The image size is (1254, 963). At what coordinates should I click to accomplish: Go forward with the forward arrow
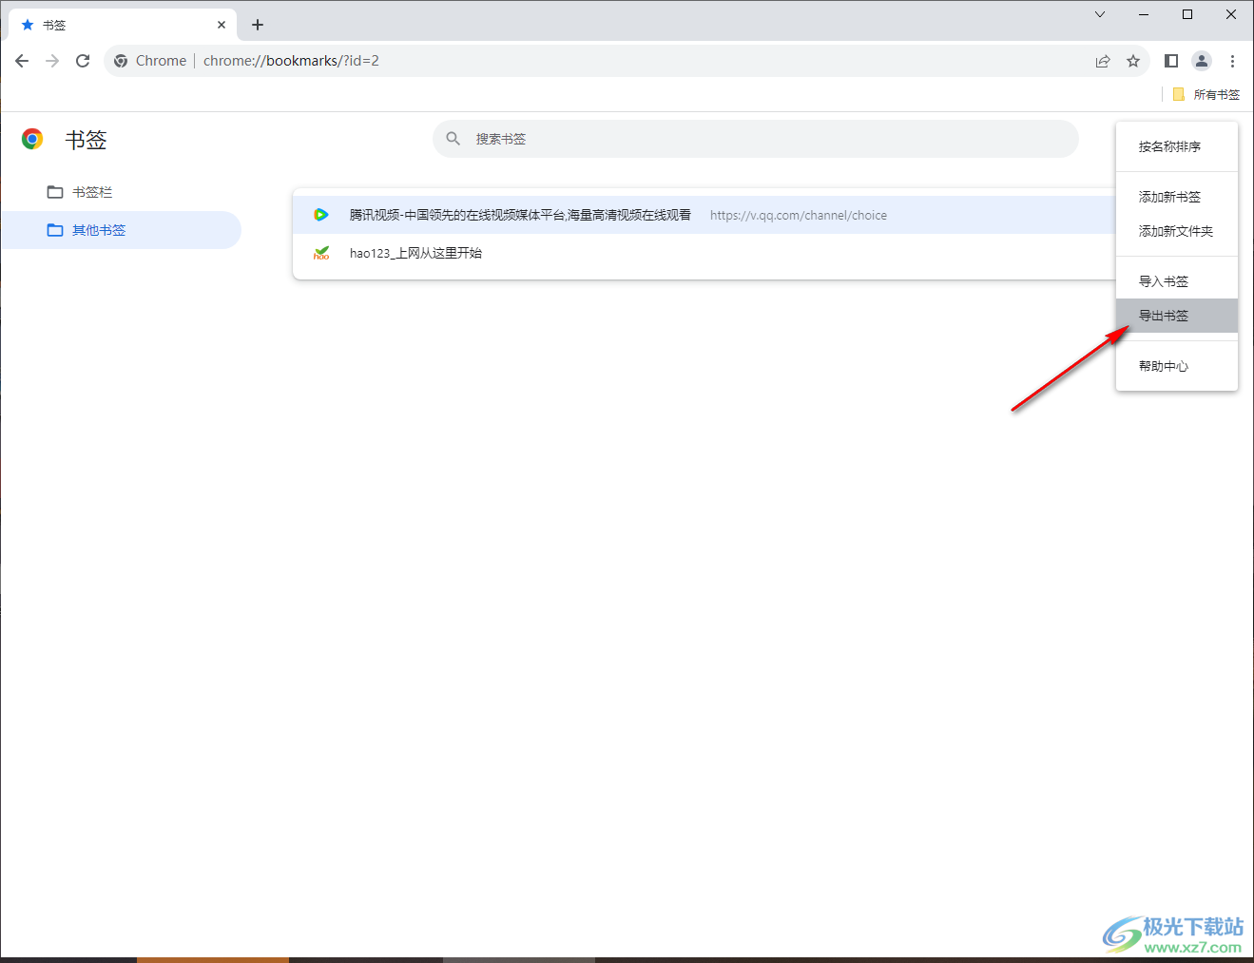(52, 61)
